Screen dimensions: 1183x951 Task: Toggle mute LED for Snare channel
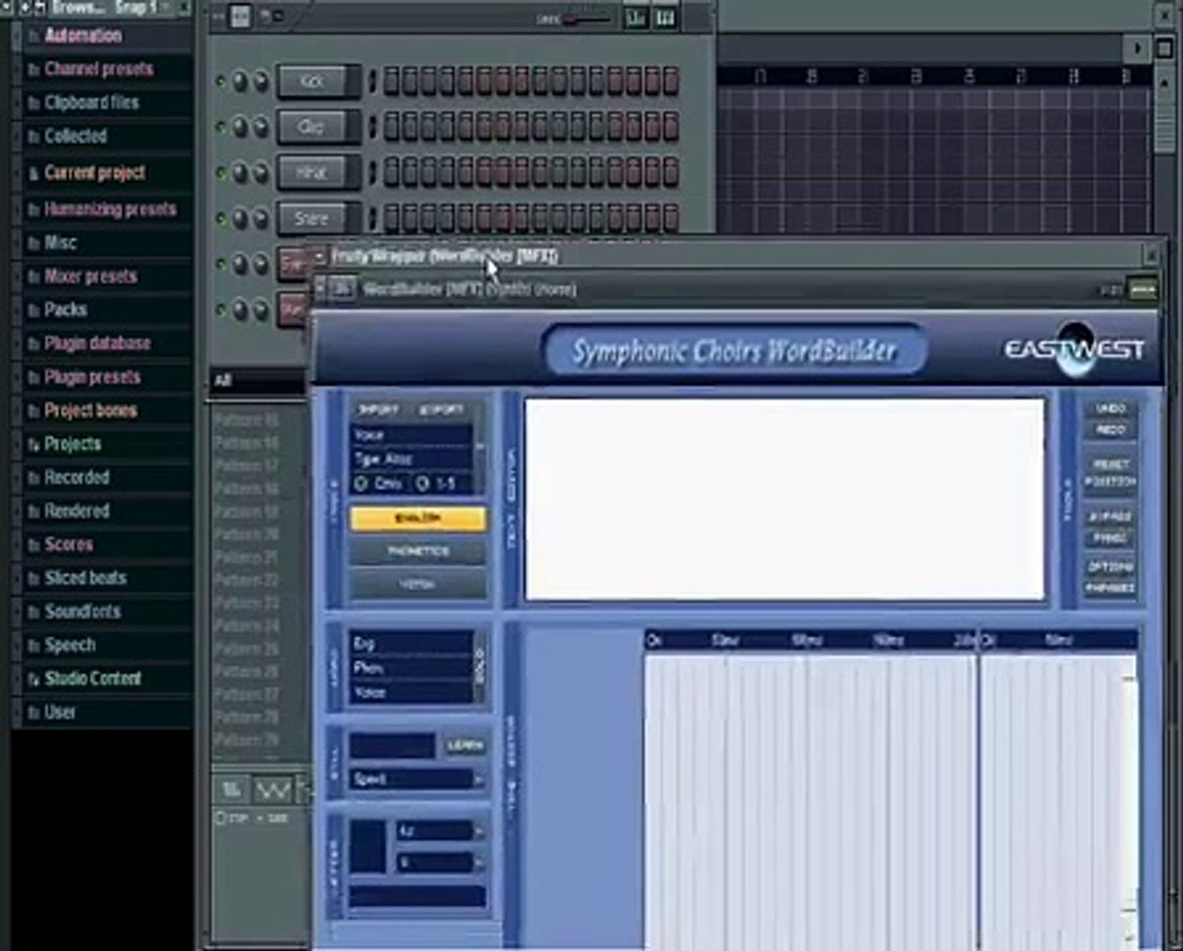point(220,218)
